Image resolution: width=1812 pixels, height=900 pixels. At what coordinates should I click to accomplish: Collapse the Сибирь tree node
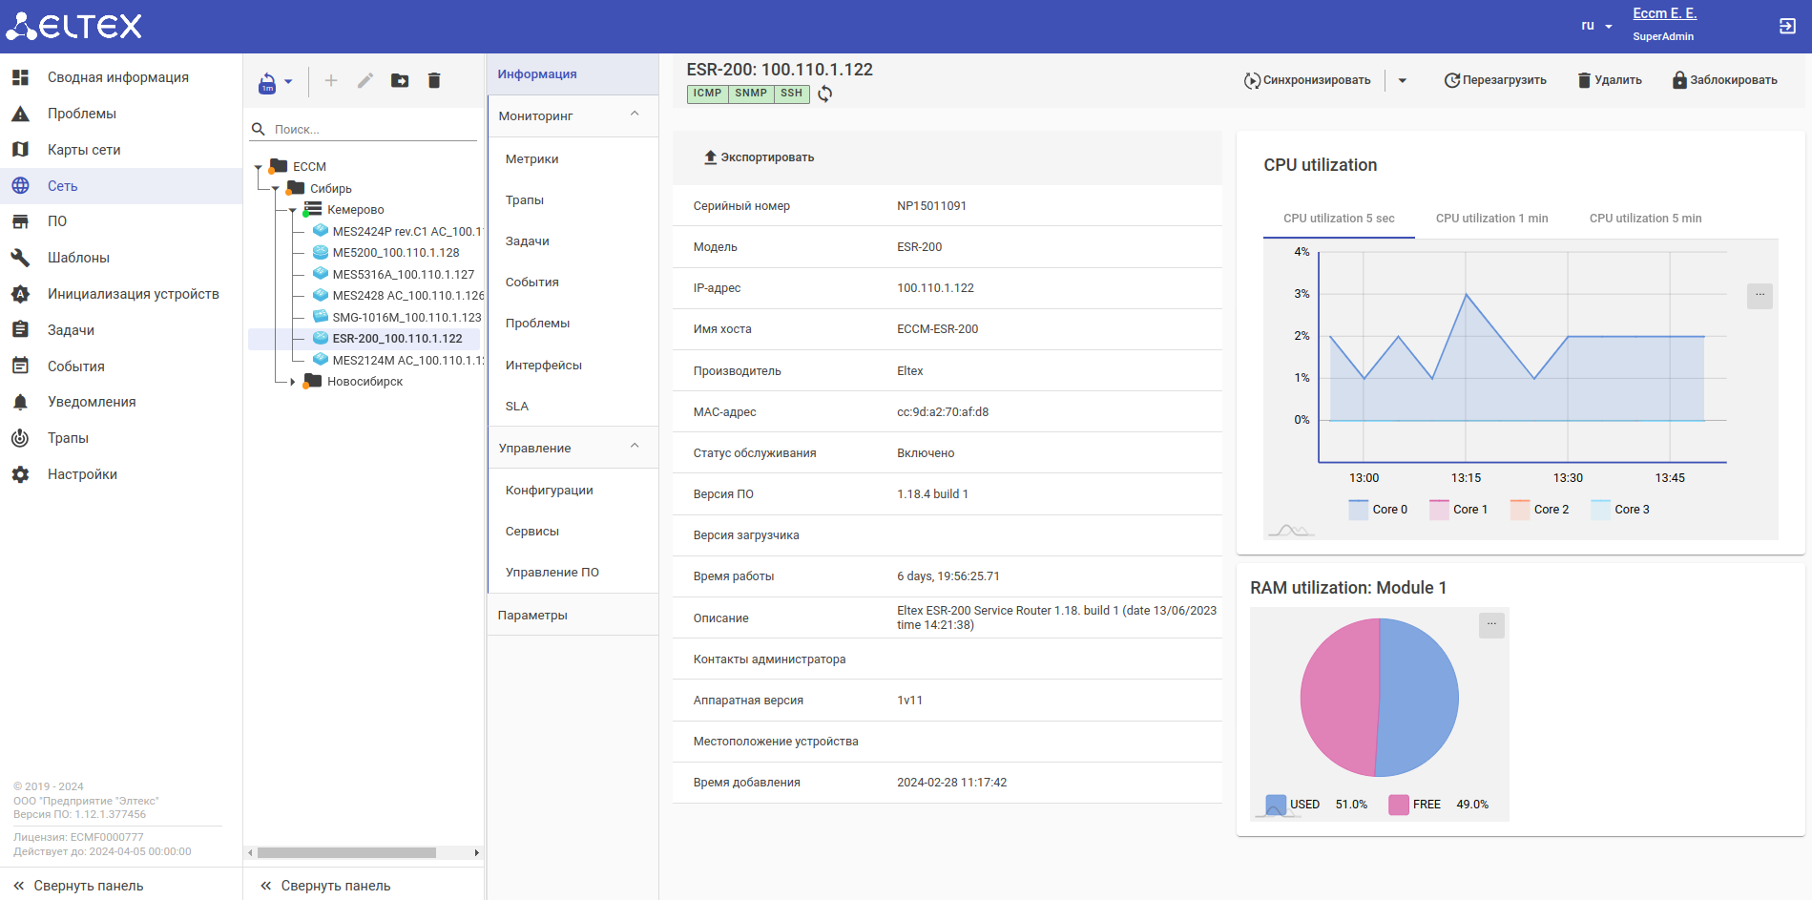click(276, 189)
